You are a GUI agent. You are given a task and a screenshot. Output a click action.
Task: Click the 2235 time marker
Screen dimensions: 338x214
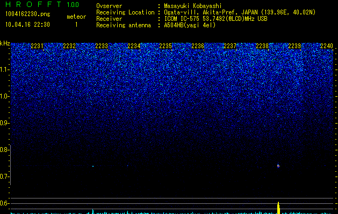click(166, 46)
